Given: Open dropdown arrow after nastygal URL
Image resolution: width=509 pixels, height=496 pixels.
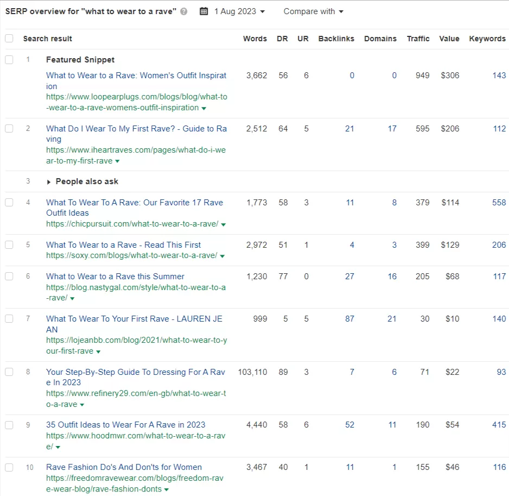Looking at the screenshot, I should (x=72, y=298).
